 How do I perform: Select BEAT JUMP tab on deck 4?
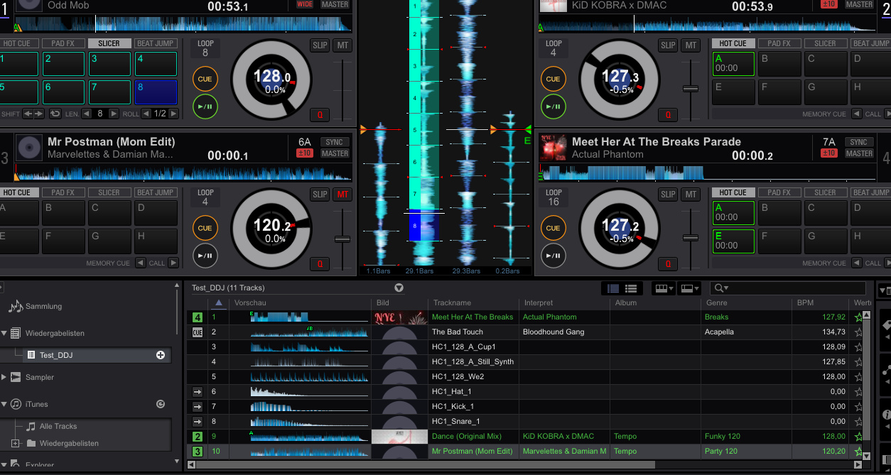point(870,192)
